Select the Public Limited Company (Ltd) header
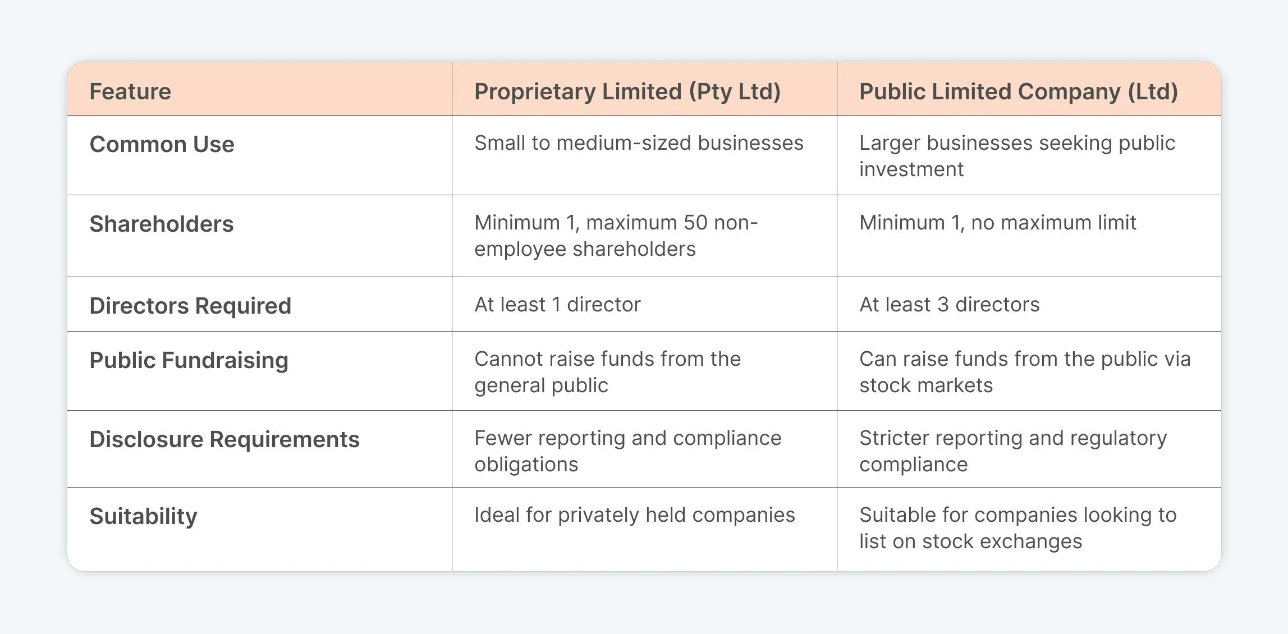 pos(1019,91)
